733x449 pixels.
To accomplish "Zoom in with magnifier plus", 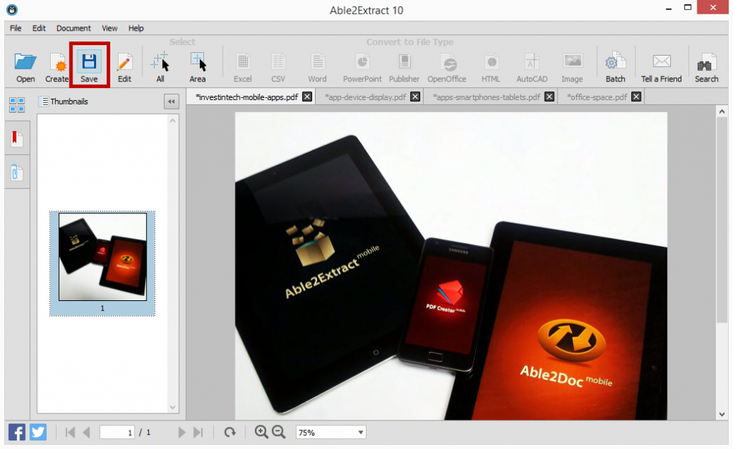I will 261,432.
